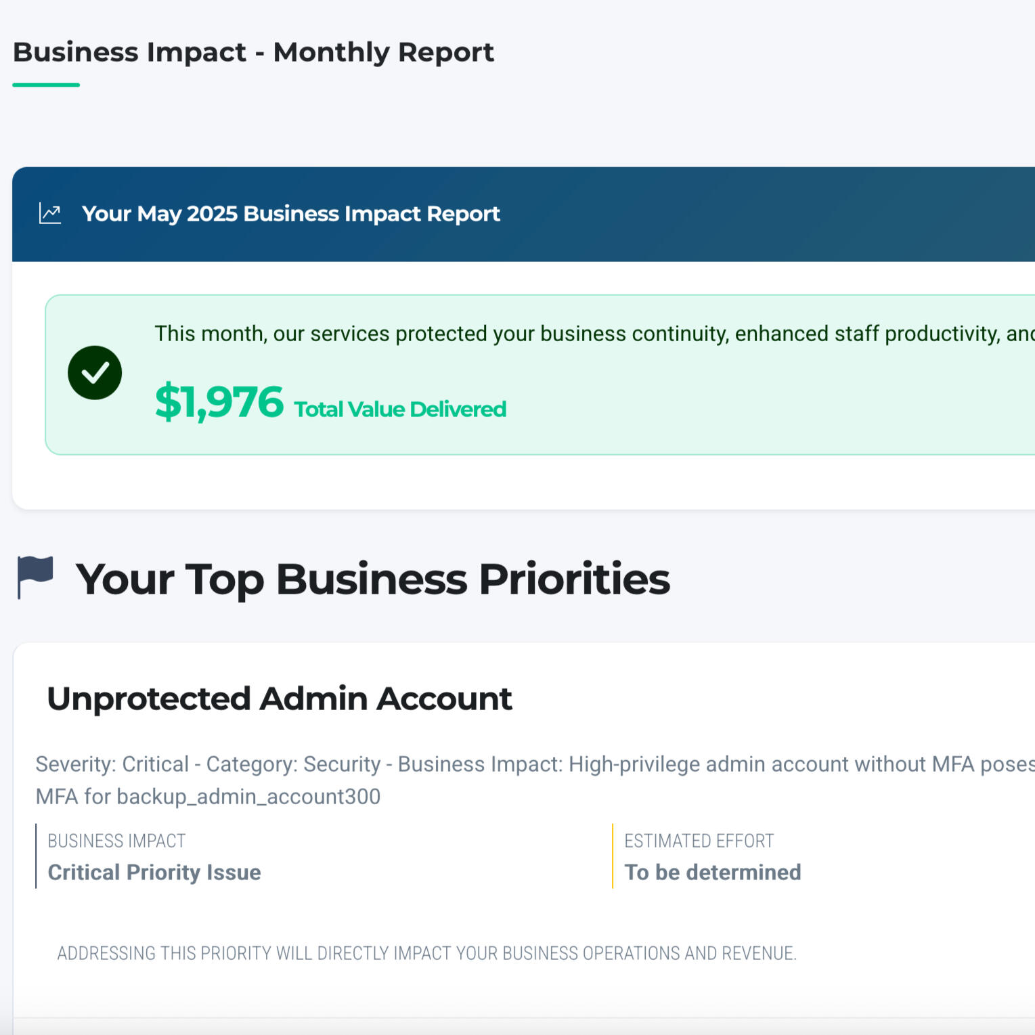Click the Severity: Critical description line
Viewport: 1035px width, 1035px height.
pos(535,764)
